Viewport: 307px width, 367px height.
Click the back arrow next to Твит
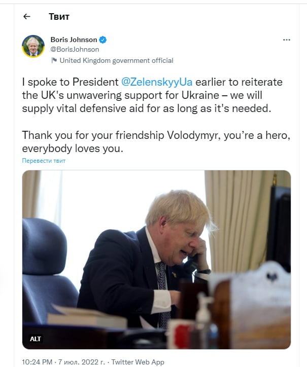pos(27,17)
